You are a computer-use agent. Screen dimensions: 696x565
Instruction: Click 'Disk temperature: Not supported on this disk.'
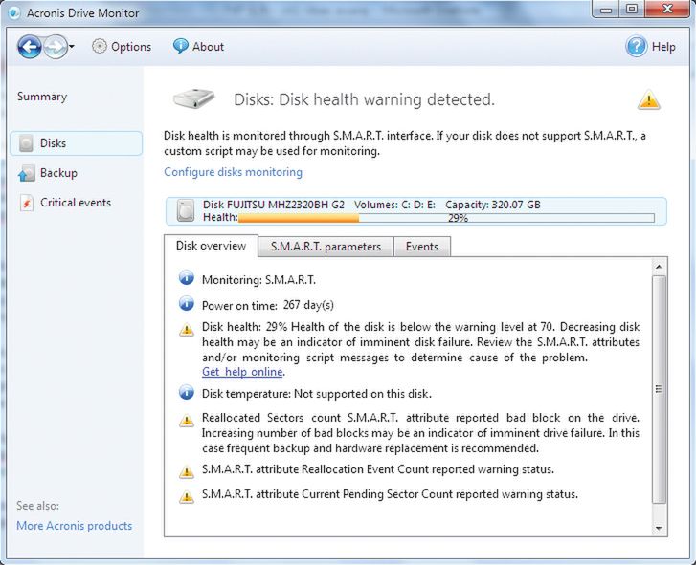(x=317, y=394)
